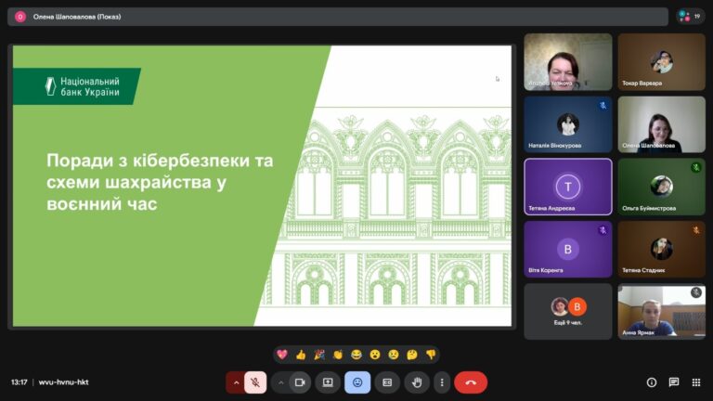Select Токар Варвара participant tile

tap(661, 61)
